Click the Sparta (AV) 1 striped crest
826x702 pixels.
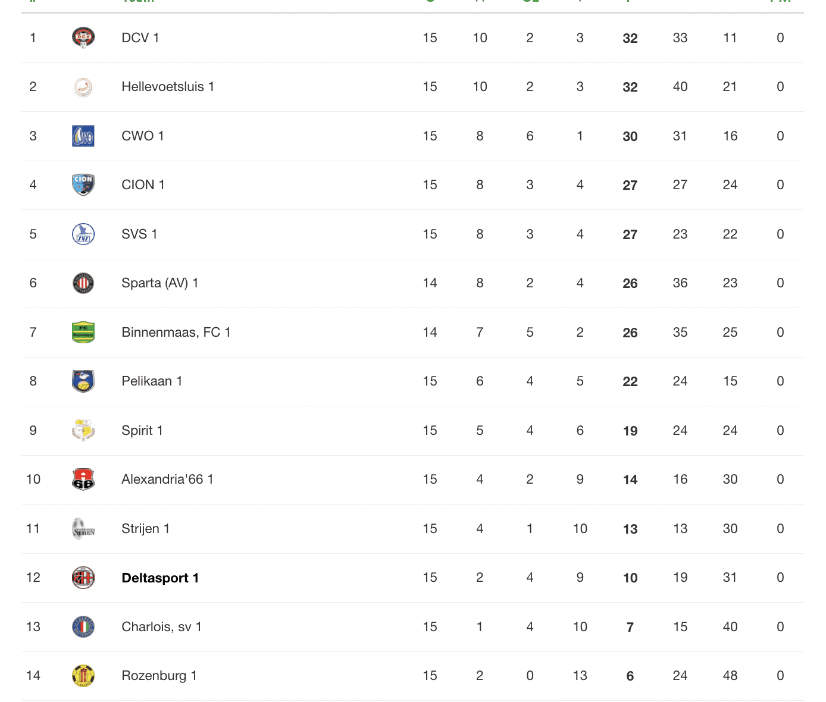[x=83, y=283]
